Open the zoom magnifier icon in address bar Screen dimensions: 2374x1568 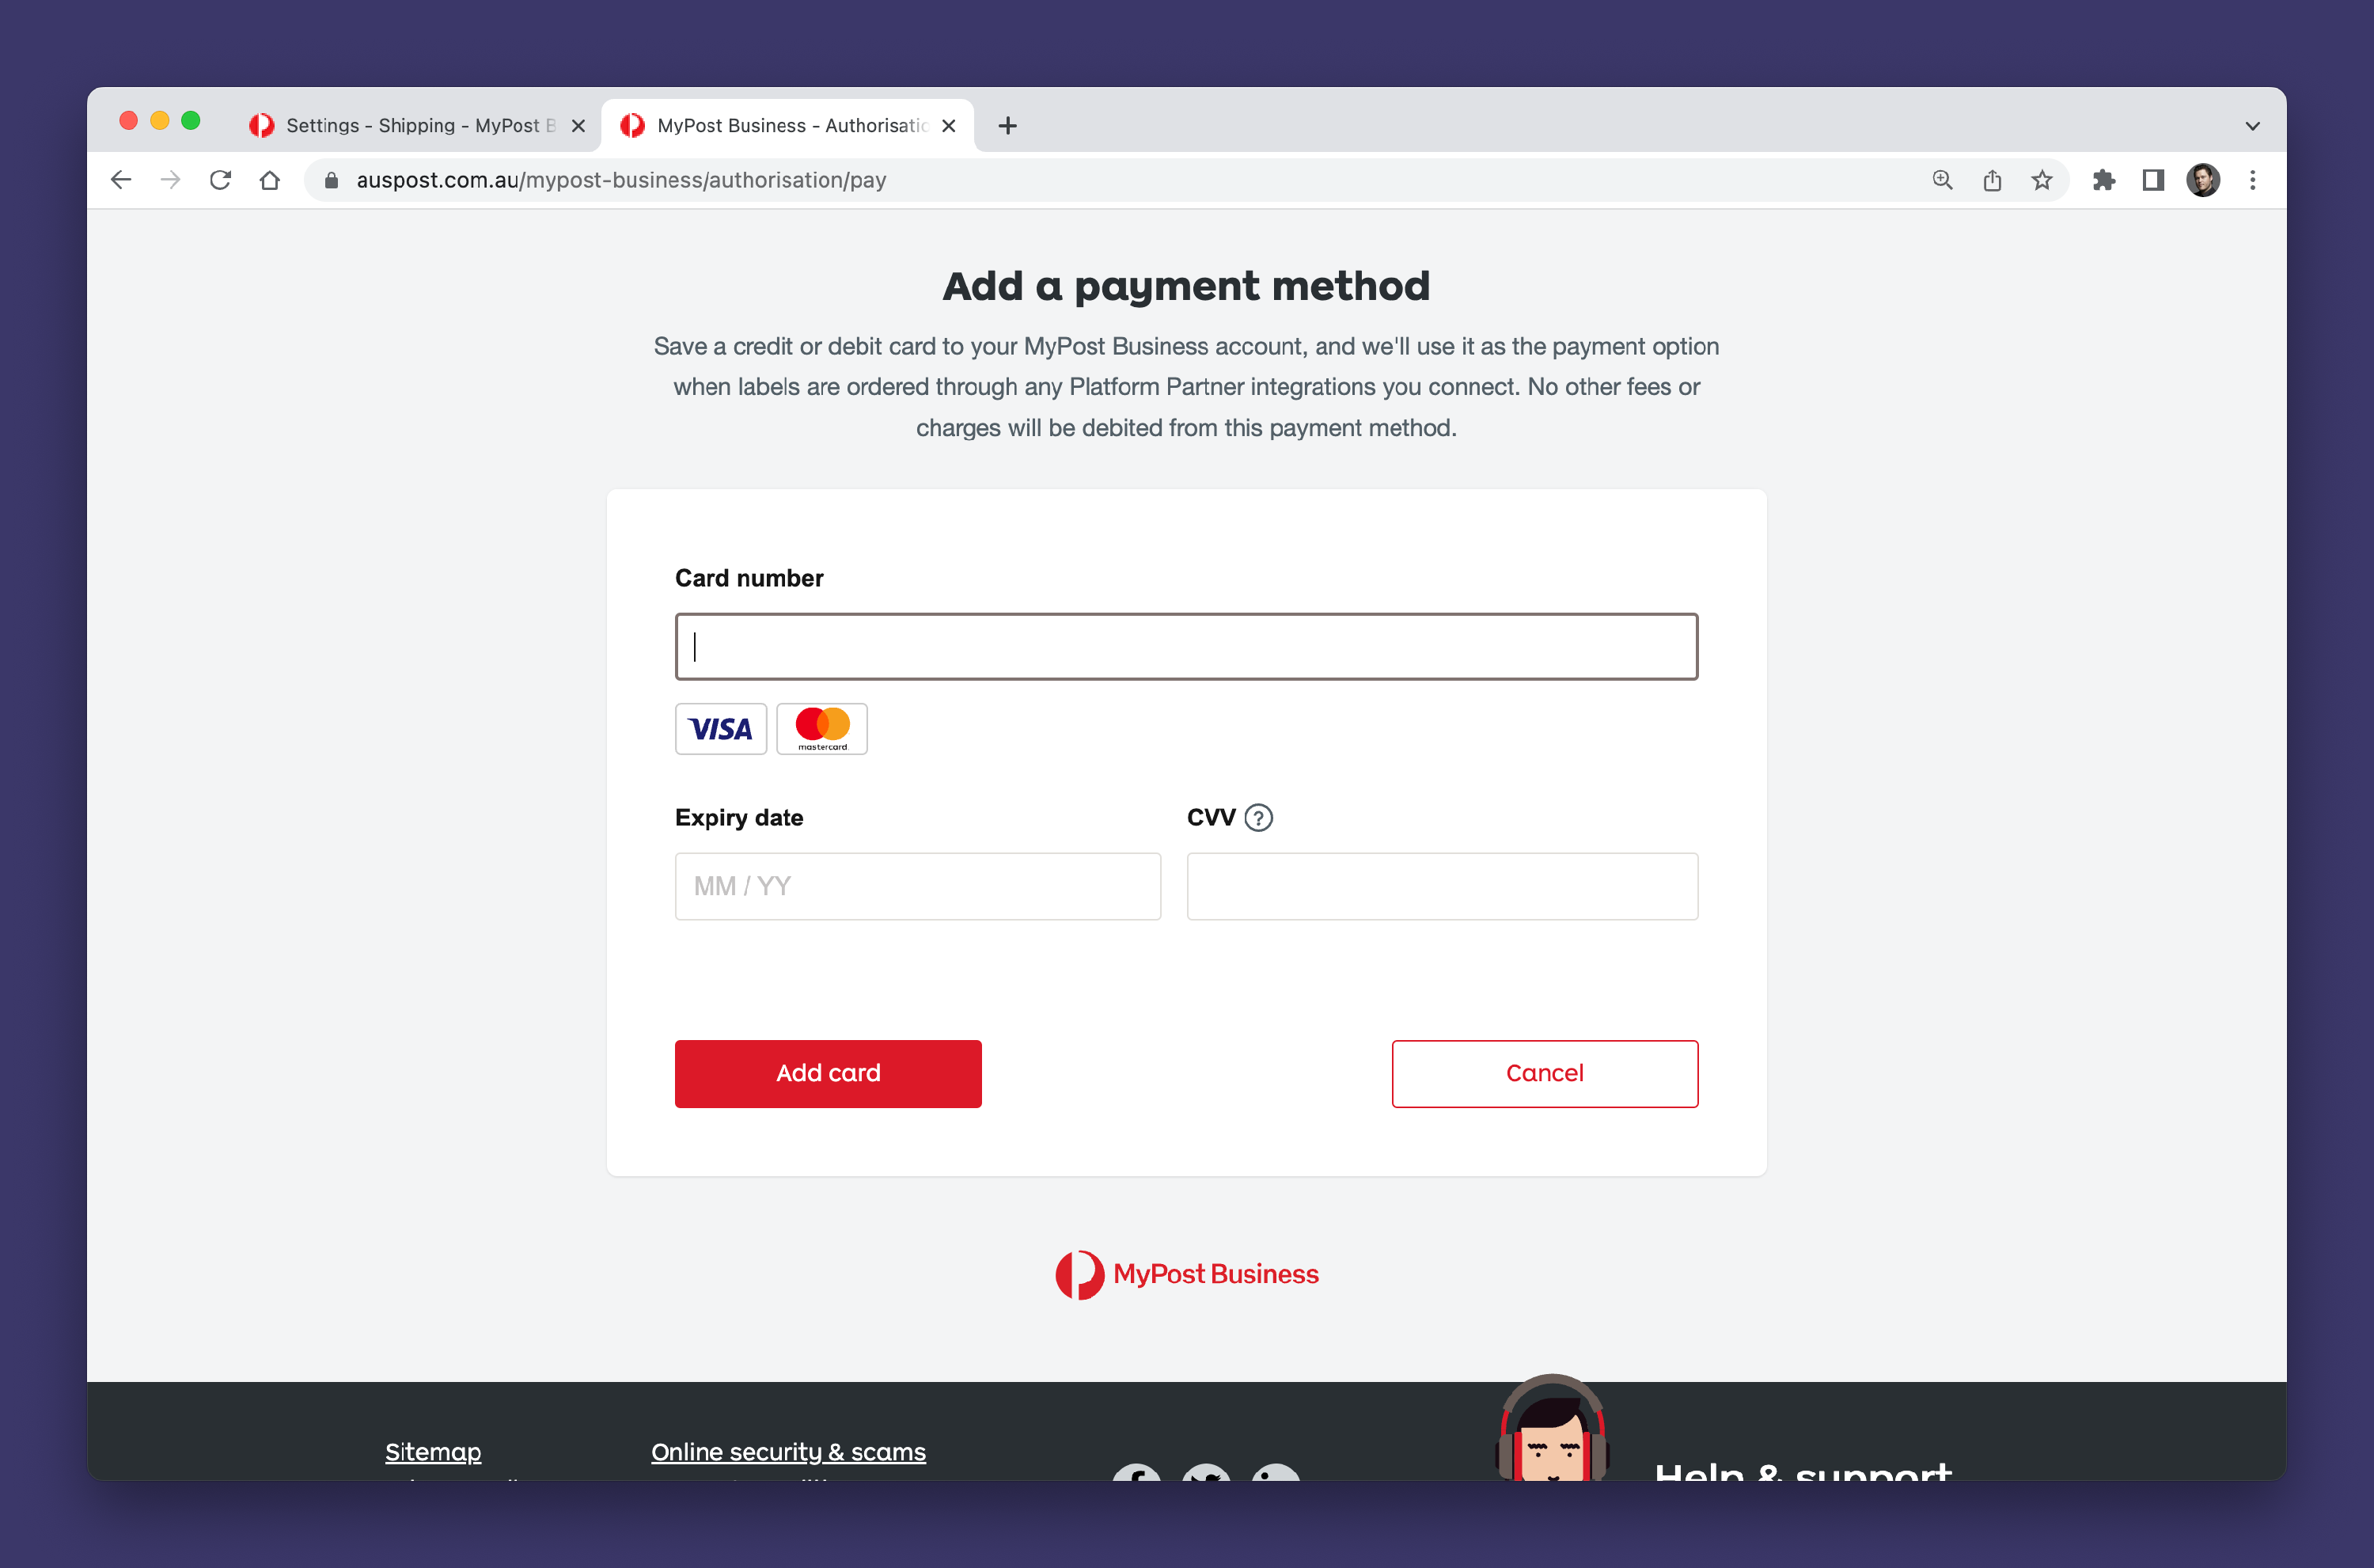coord(1942,180)
